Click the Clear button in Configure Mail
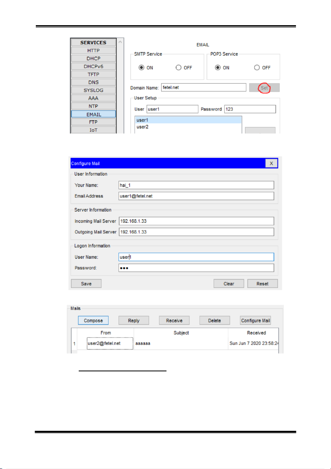The height and width of the screenshot is (469, 331). tap(229, 284)
